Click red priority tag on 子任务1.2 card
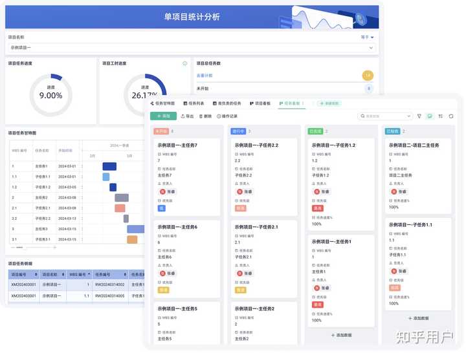This screenshot has width=466, height=353. (x=318, y=208)
